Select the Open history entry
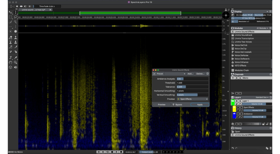 (x=252, y=132)
